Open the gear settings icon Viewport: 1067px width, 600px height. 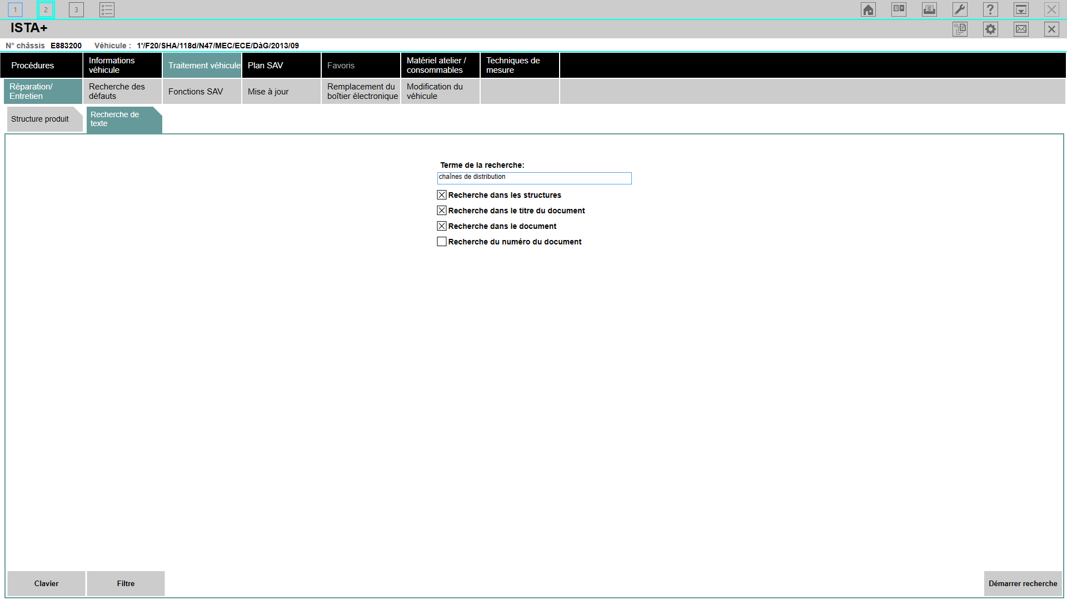pyautogui.click(x=990, y=29)
